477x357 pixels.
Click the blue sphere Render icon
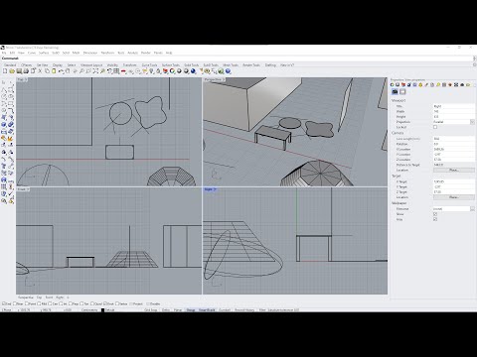click(x=193, y=71)
